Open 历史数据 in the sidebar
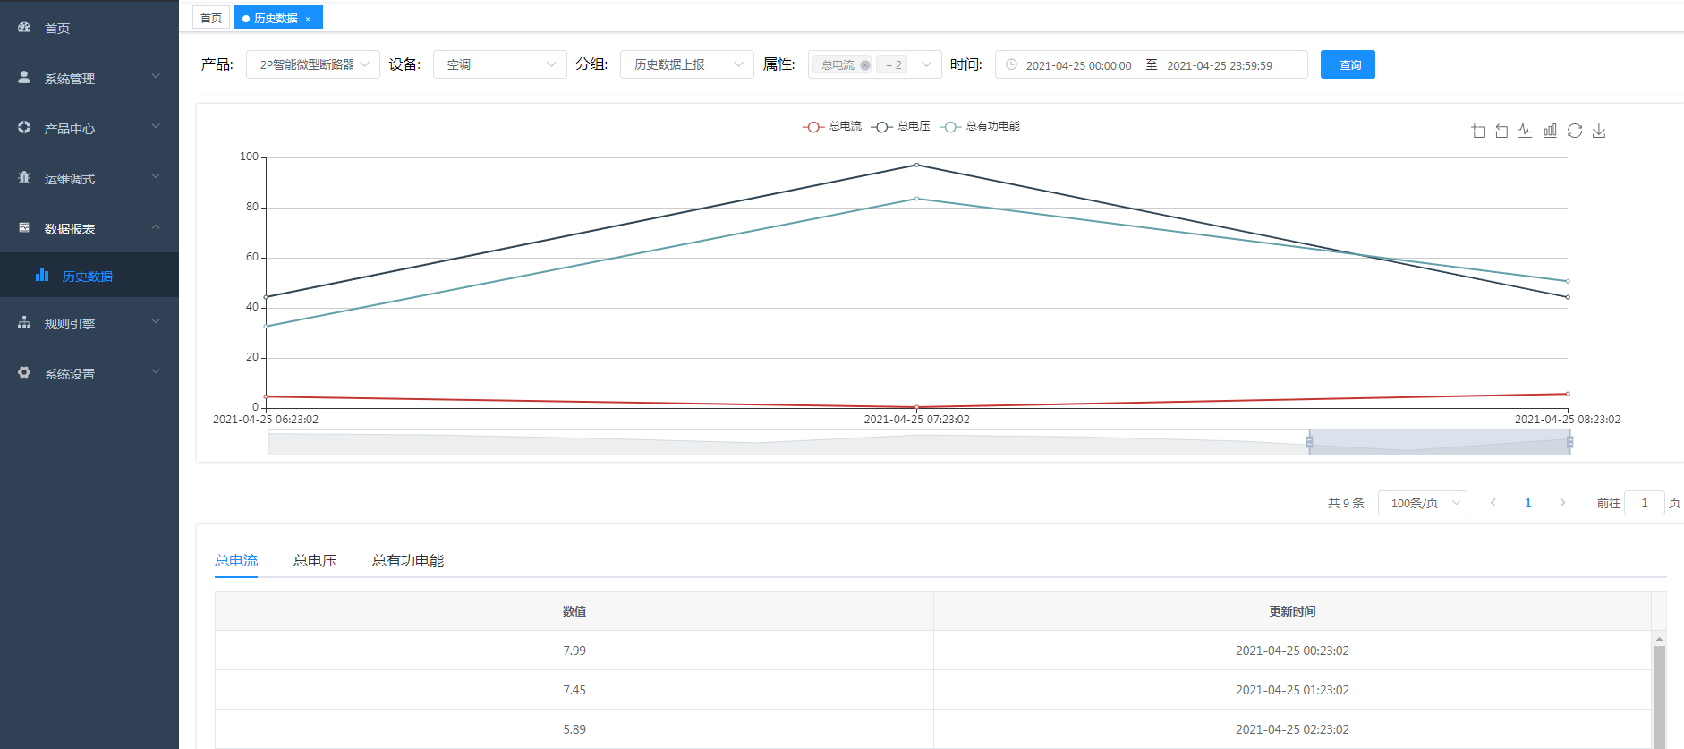 (x=89, y=276)
